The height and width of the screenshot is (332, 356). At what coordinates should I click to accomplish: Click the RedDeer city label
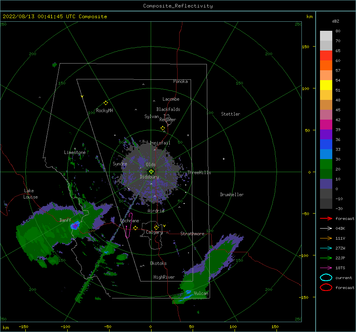click(x=168, y=120)
